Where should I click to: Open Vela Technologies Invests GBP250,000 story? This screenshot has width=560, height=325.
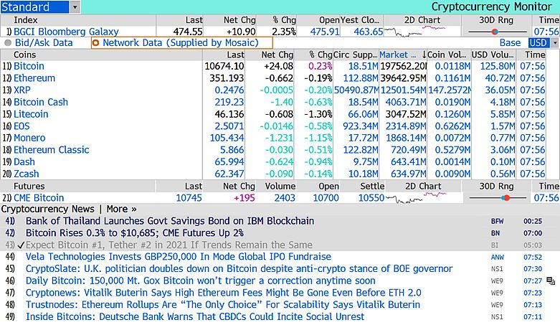click(x=179, y=257)
